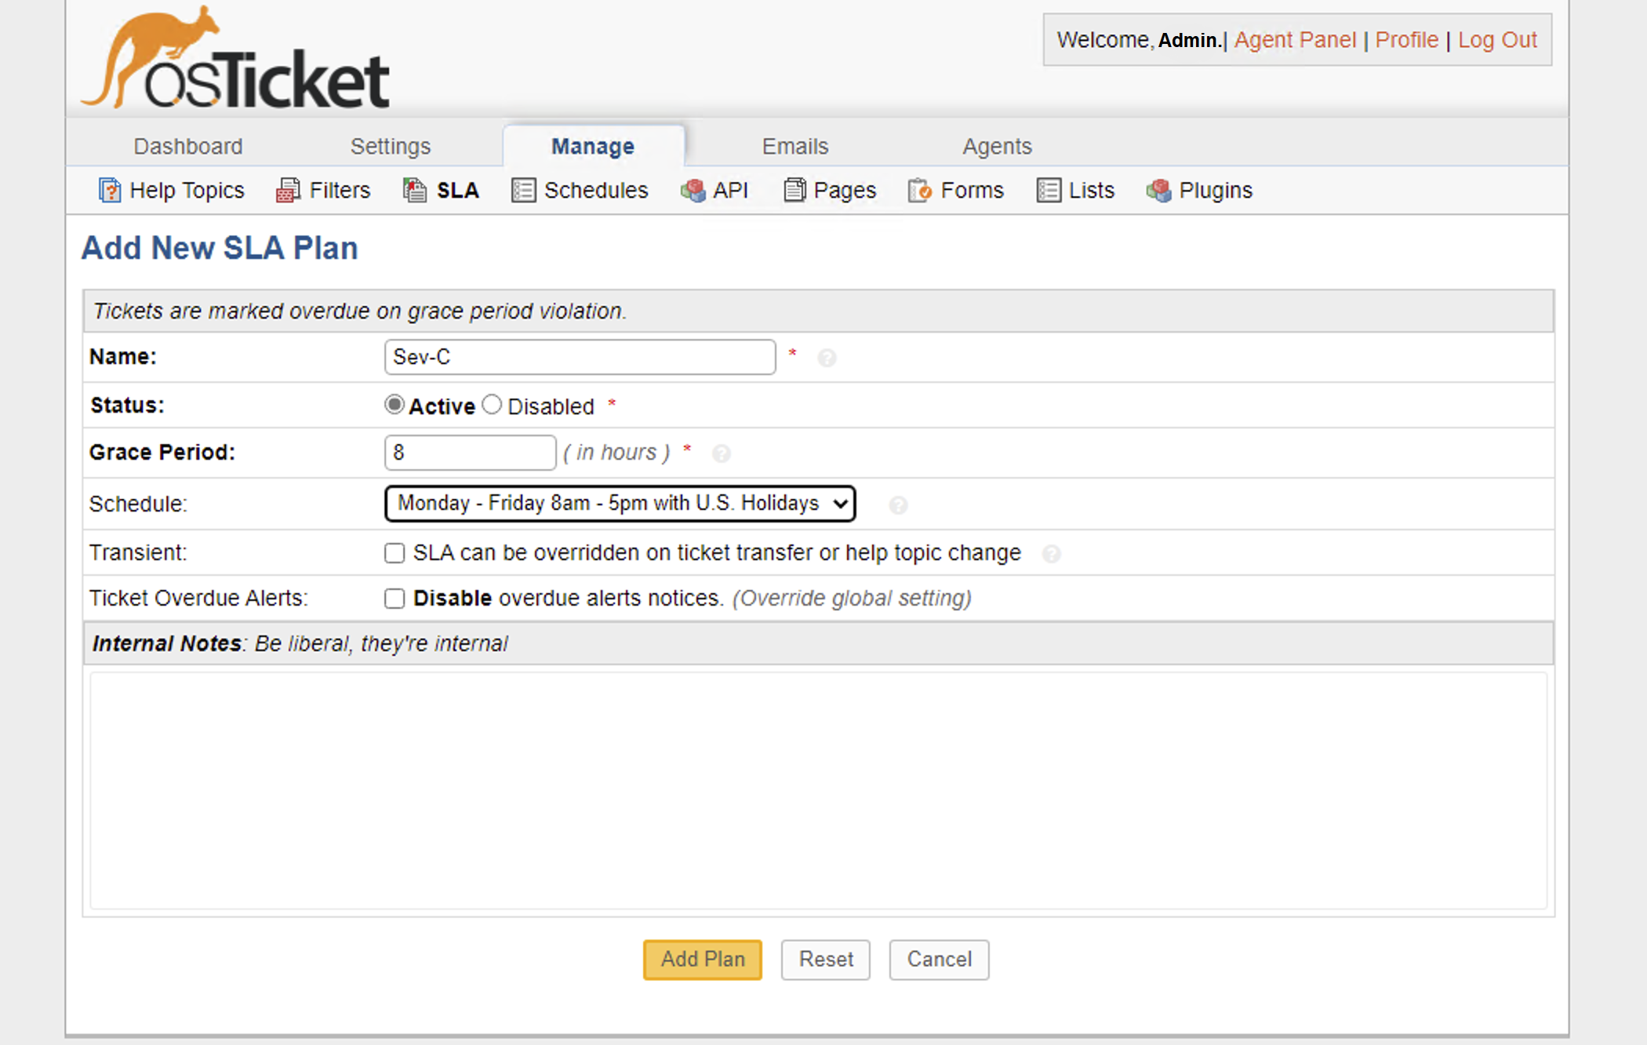Switch to the Settings tab
The image size is (1647, 1045).
click(391, 146)
